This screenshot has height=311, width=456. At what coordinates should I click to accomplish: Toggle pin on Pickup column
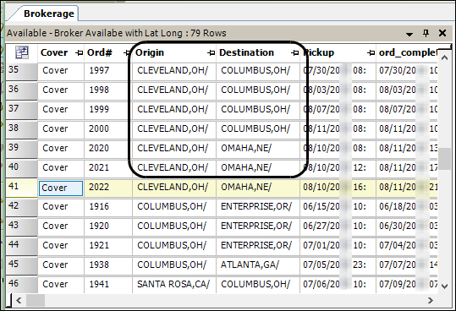click(371, 53)
